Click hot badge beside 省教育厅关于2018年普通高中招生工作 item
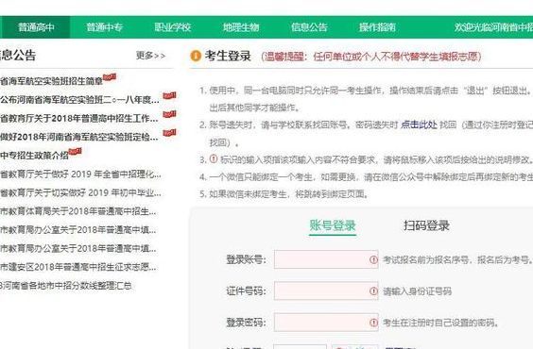Image resolution: width=533 pixels, height=349 pixels. (169, 114)
